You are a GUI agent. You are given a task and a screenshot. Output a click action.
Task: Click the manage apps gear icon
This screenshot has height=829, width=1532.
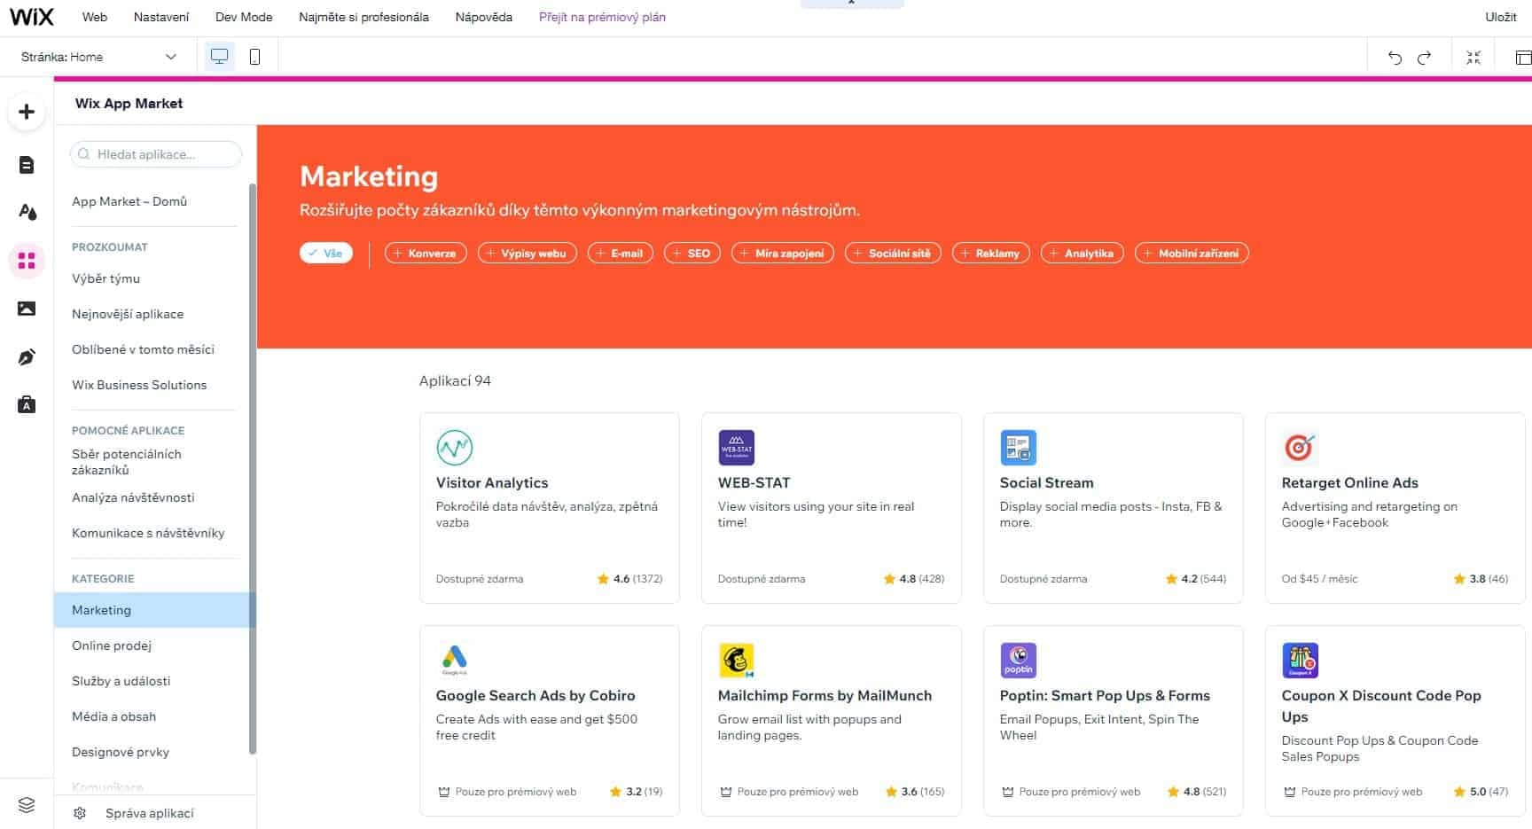click(x=80, y=813)
